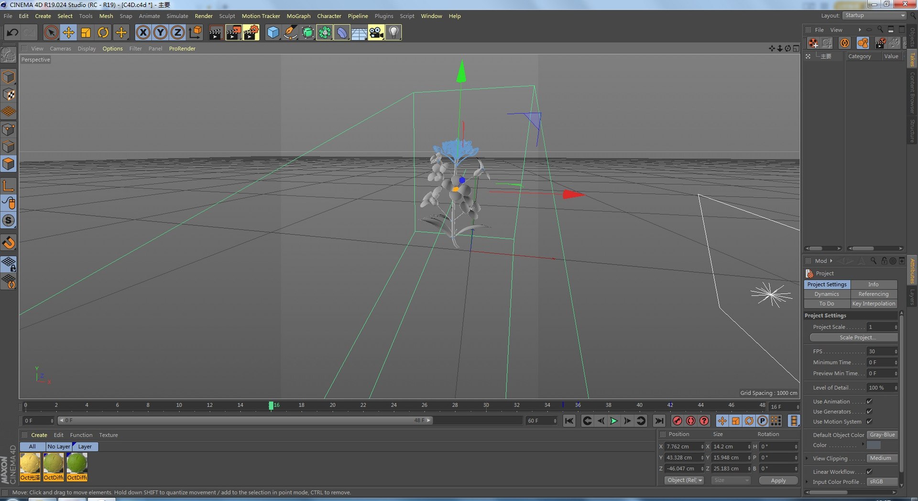The width and height of the screenshot is (918, 501).
Task: Open the Object (Rel) coordinate dropdown
Action: (x=684, y=480)
